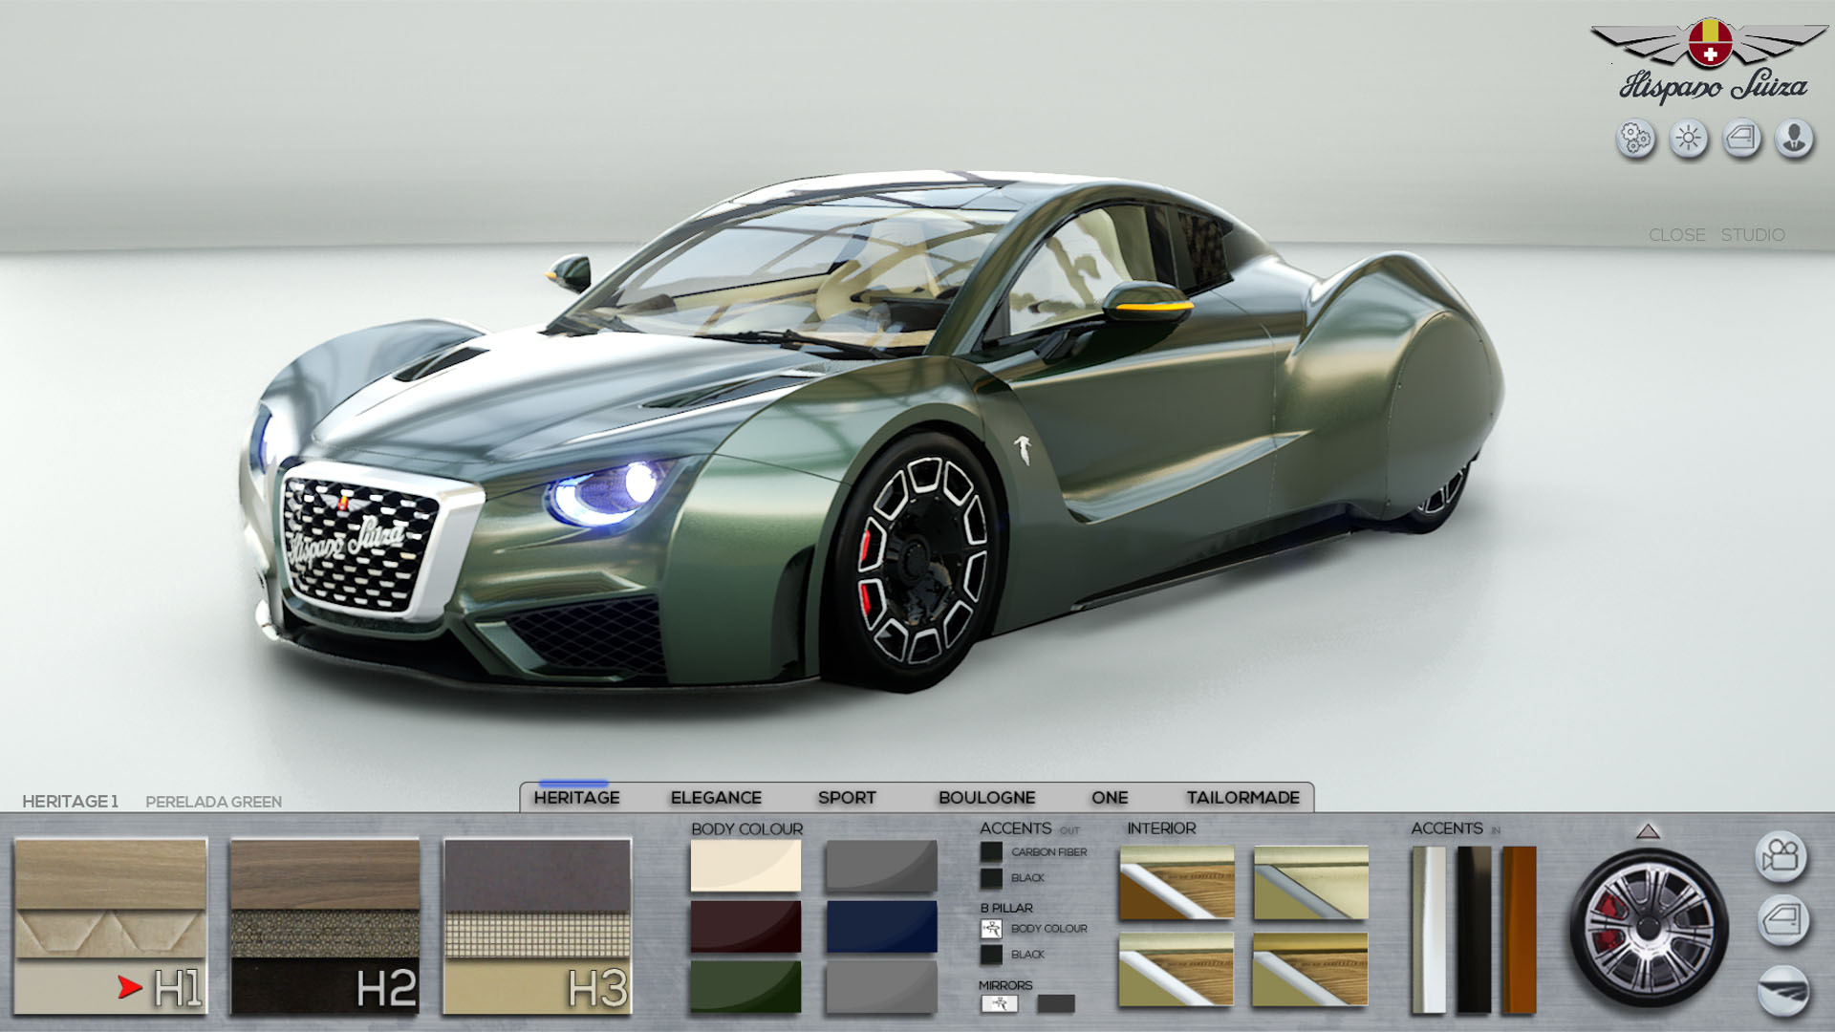
Task: Open the user profile icon
Action: (x=1794, y=140)
